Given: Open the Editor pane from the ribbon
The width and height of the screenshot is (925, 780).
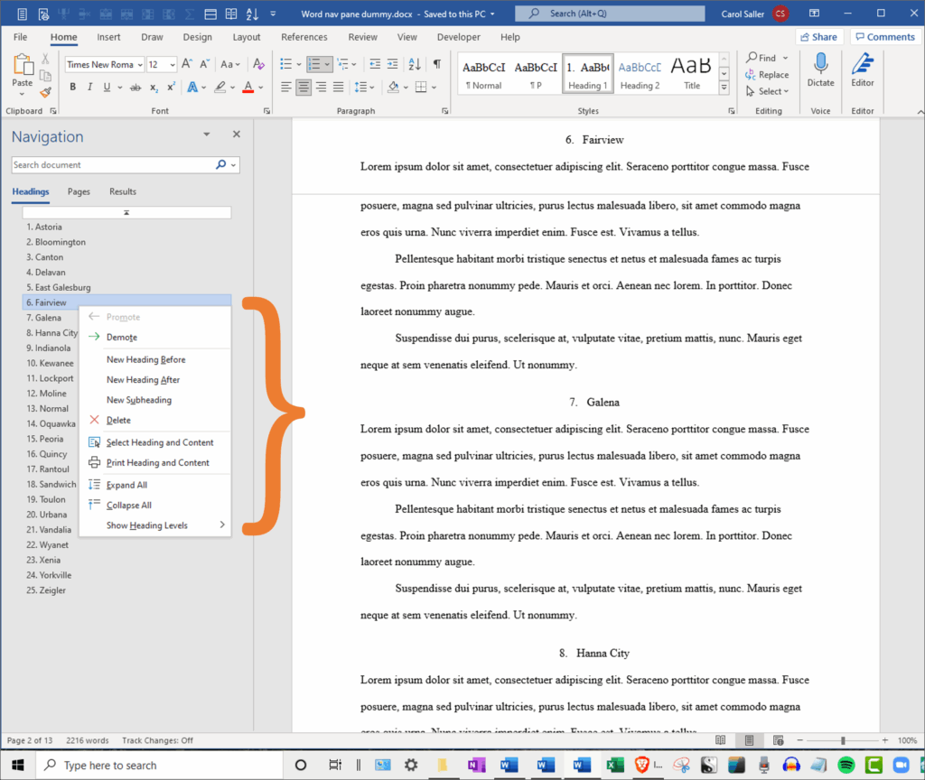Looking at the screenshot, I should 863,70.
